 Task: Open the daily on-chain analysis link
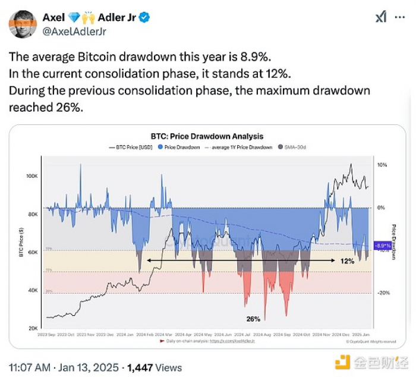[x=232, y=341]
